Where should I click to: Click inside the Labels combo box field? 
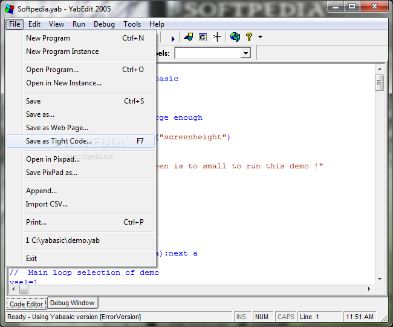(x=208, y=53)
